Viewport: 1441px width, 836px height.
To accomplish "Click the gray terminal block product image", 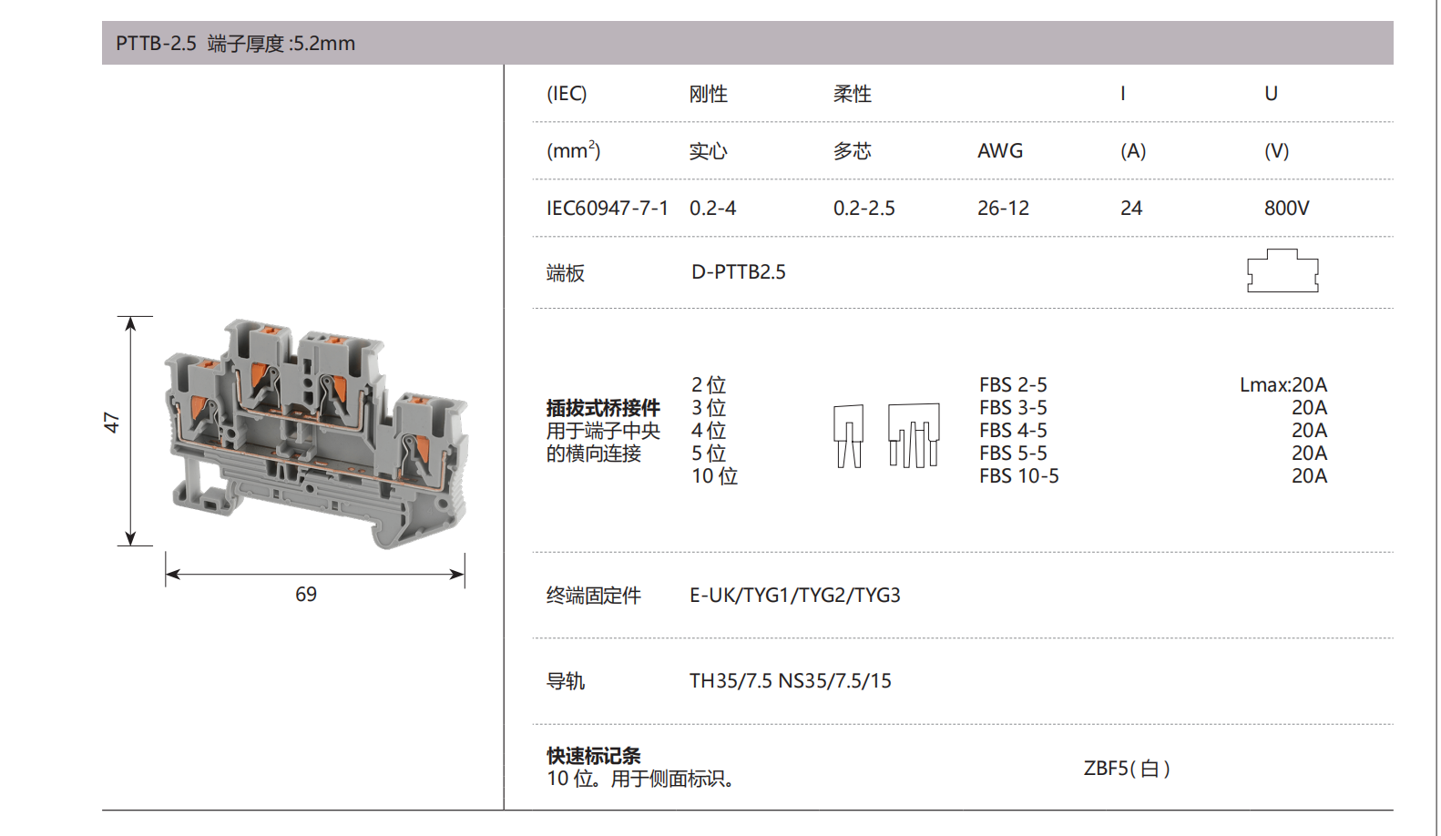I will [x=316, y=433].
